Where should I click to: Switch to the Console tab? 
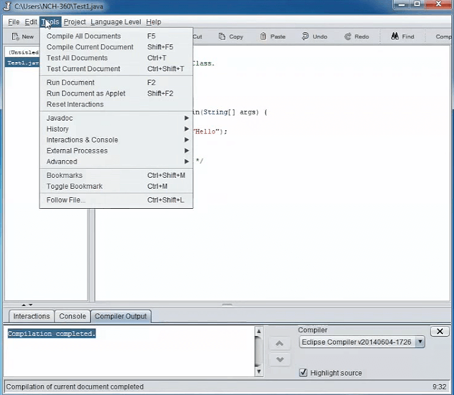[72, 316]
